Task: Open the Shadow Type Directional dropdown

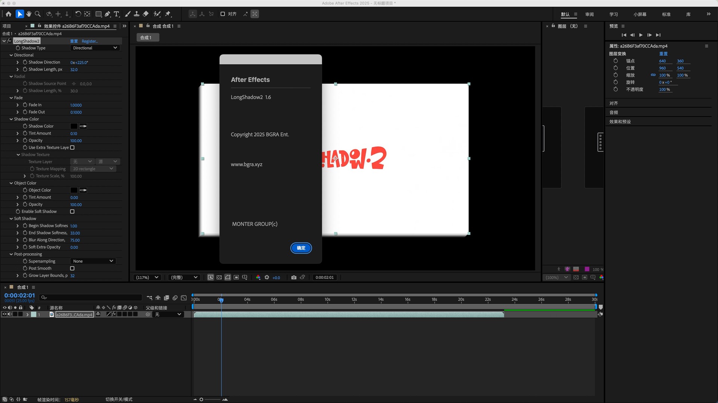Action: click(x=95, y=48)
